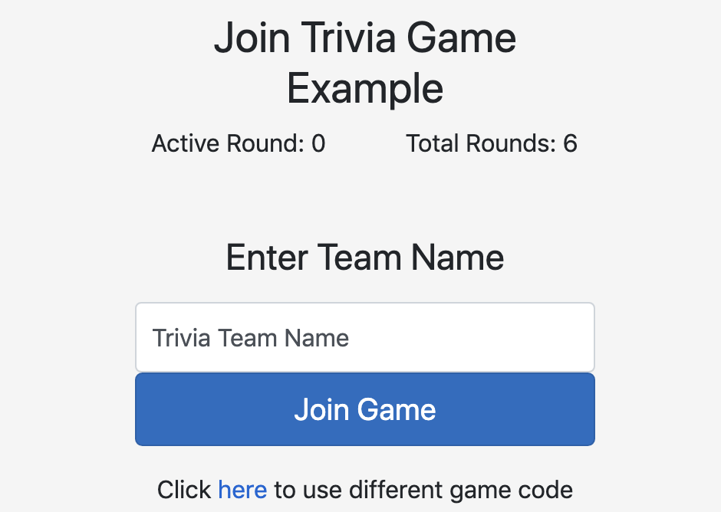The width and height of the screenshot is (721, 512).
Task: Click the total rounds number 6
Action: click(x=571, y=143)
